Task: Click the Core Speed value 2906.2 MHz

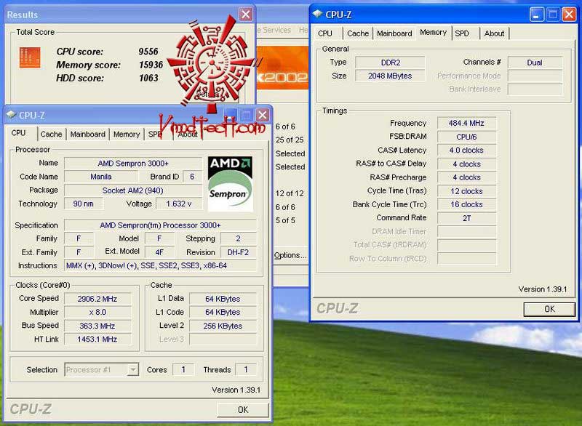Action: coord(97,299)
